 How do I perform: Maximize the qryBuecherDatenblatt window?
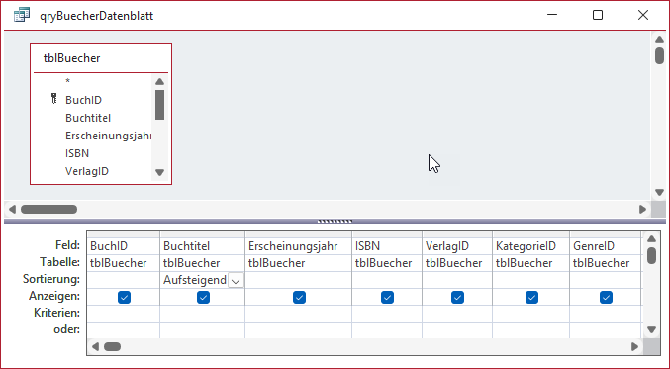[x=598, y=15]
